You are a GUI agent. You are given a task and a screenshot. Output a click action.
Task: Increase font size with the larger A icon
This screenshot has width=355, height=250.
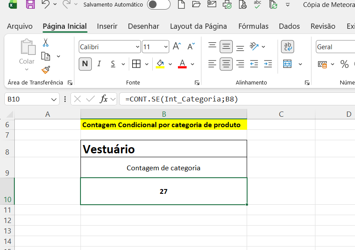(177, 46)
